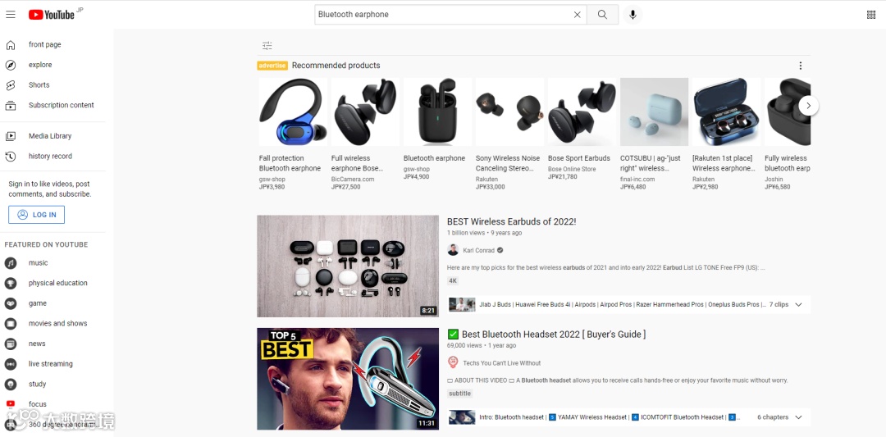
Task: Open COTSUBU ag wireless product
Action: pos(655,134)
